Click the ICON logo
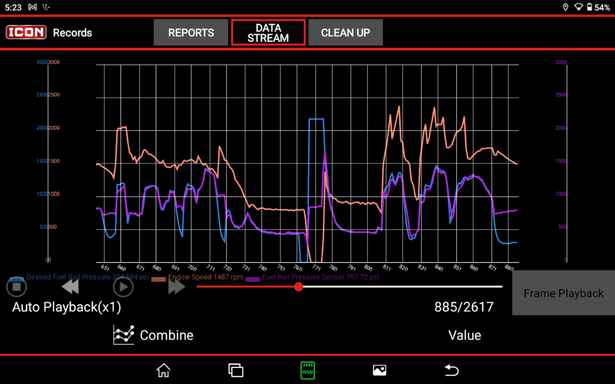The height and width of the screenshot is (384, 615). click(26, 33)
